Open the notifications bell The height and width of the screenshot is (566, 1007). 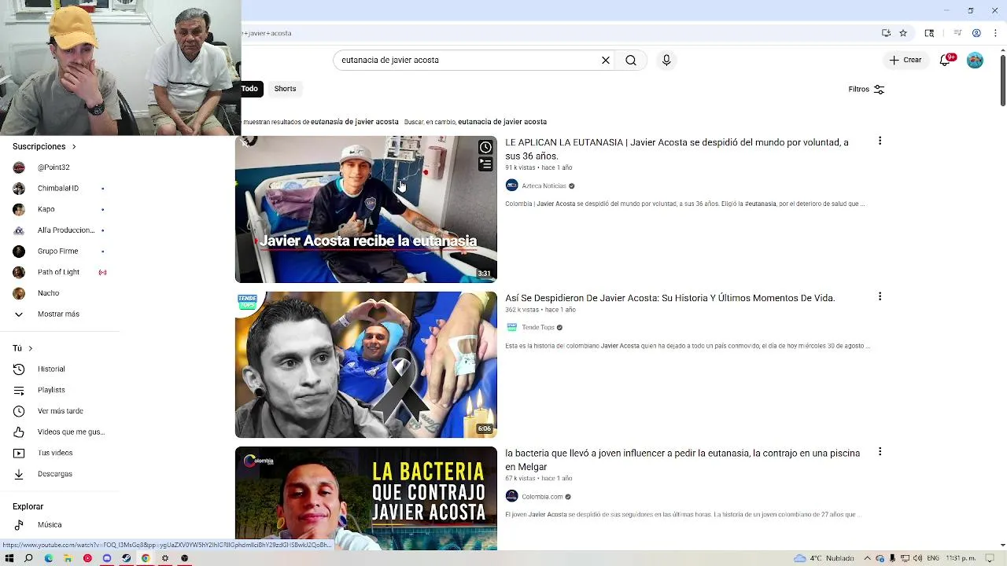click(x=946, y=61)
